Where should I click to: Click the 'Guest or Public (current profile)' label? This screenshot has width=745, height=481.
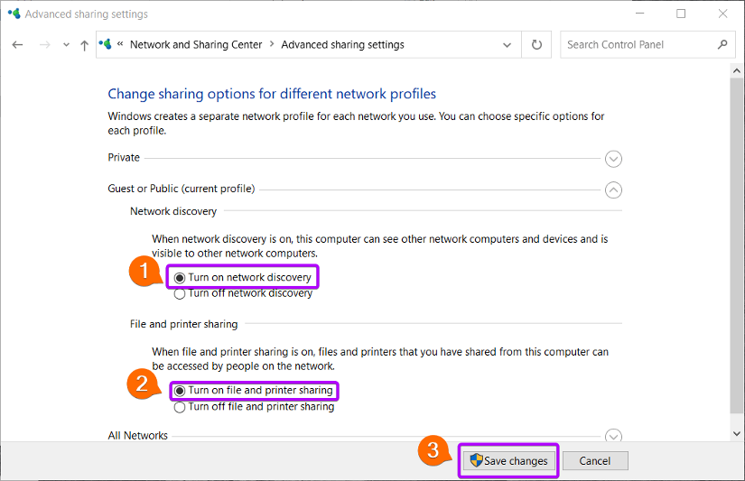(182, 189)
